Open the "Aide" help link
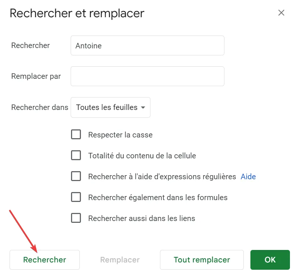This screenshot has height=280, width=298. 248,176
